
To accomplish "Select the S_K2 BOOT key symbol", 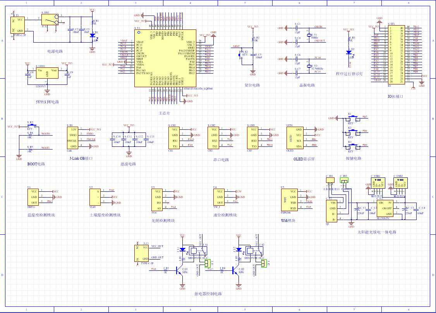I will tap(32, 126).
